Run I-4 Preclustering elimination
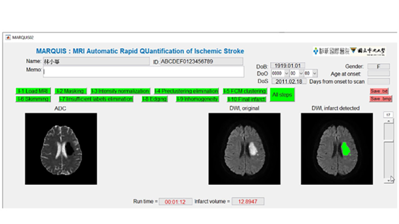This screenshot has height=224, width=399. point(186,91)
